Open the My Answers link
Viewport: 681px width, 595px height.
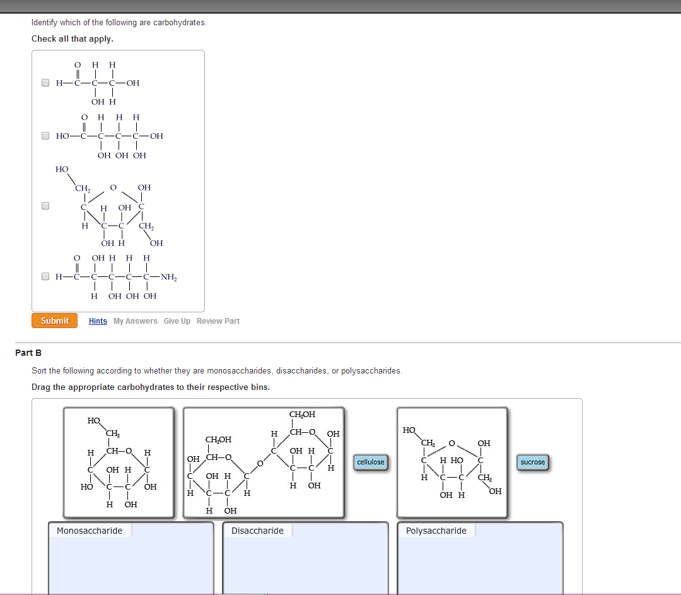(136, 321)
